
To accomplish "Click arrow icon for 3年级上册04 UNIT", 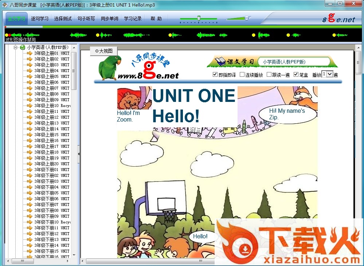I will pyautogui.click(x=30, y=71).
